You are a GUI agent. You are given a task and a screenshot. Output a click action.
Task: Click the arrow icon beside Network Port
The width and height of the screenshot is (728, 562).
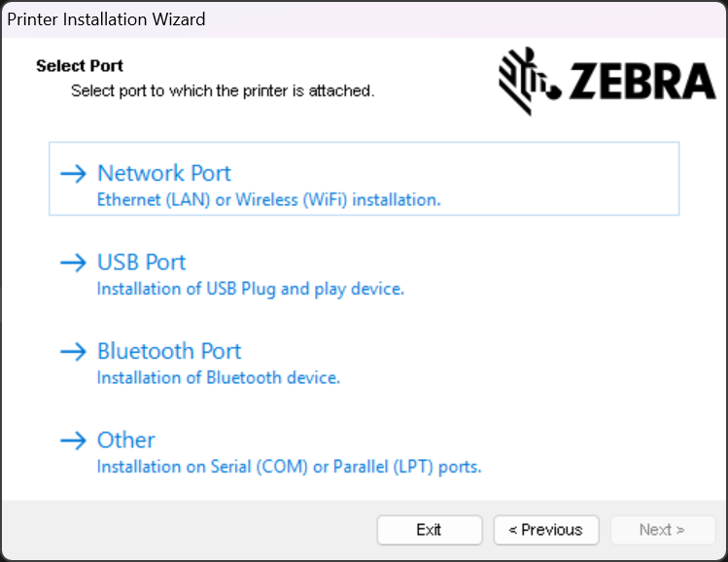pos(73,174)
